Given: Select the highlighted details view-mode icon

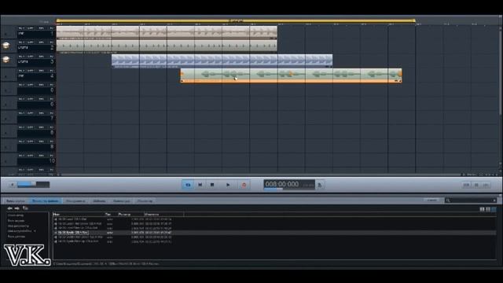Looking at the screenshot, I should 494,209.
